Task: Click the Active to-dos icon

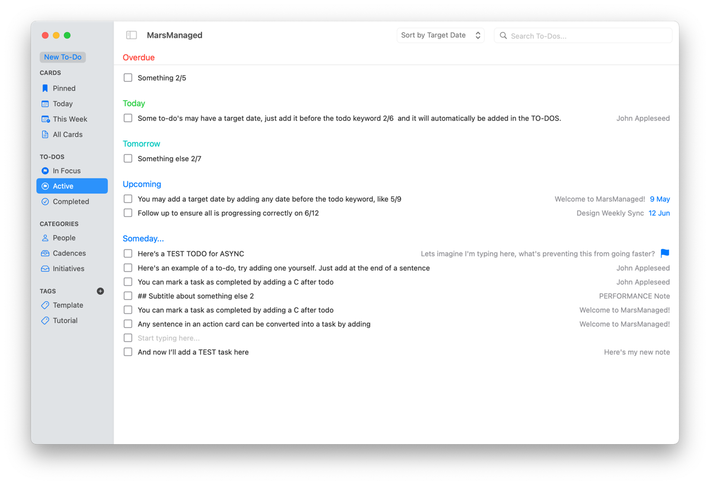Action: click(45, 186)
